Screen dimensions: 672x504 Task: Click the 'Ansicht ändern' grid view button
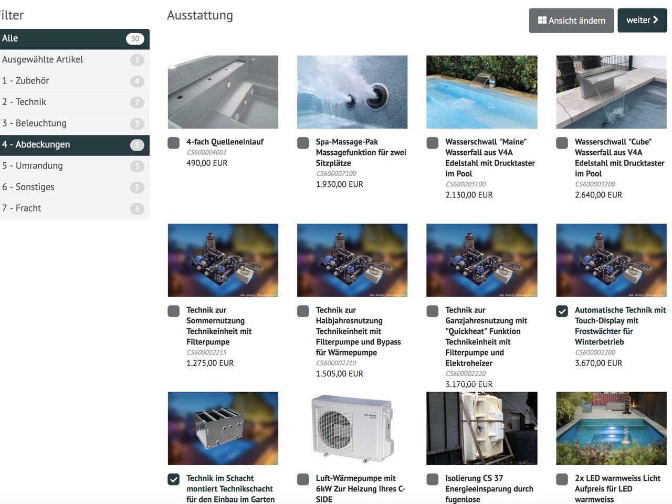tap(571, 20)
